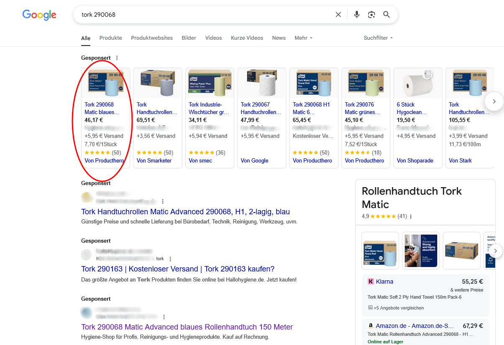The image size is (504, 345).
Task: Click the Online auf Lager status text
Action: [x=386, y=342]
